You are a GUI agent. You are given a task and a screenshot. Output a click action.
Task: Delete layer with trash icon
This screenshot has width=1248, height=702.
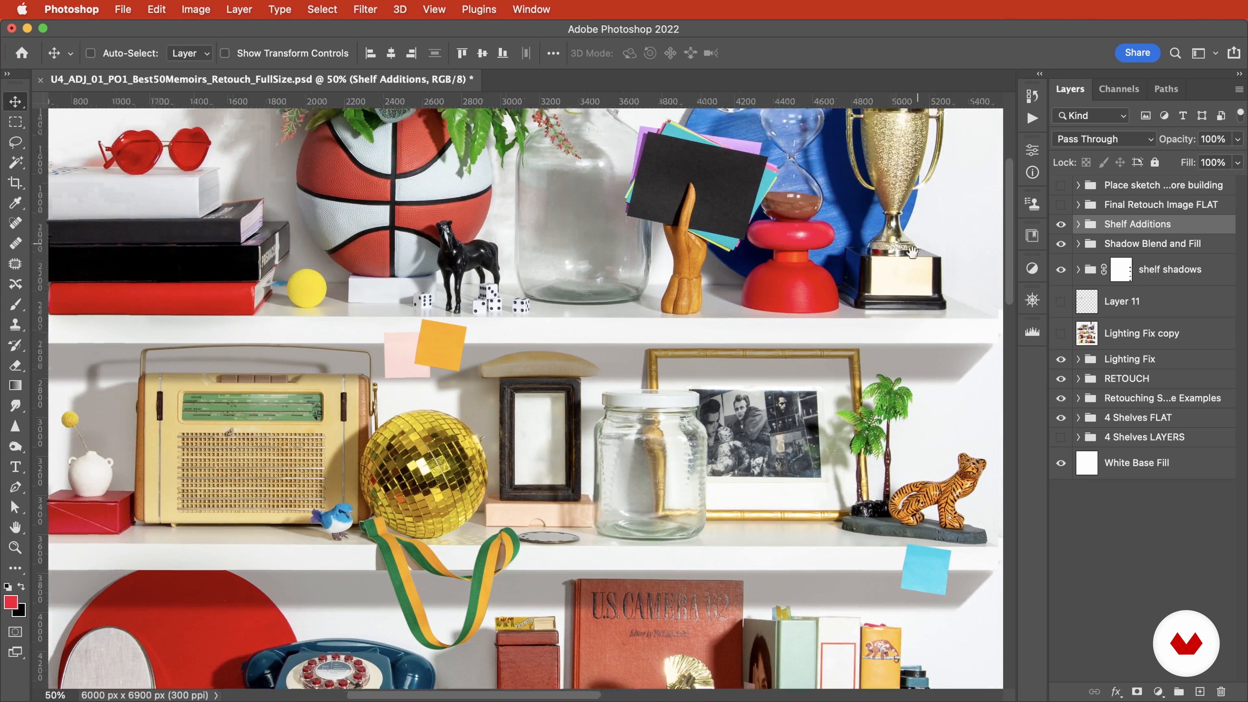1221,691
